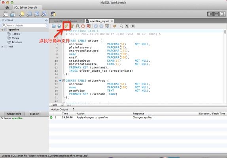Create a new schema toolbar icon
Image resolution: width=227 pixels, height=158 pixels.
tap(22, 14)
